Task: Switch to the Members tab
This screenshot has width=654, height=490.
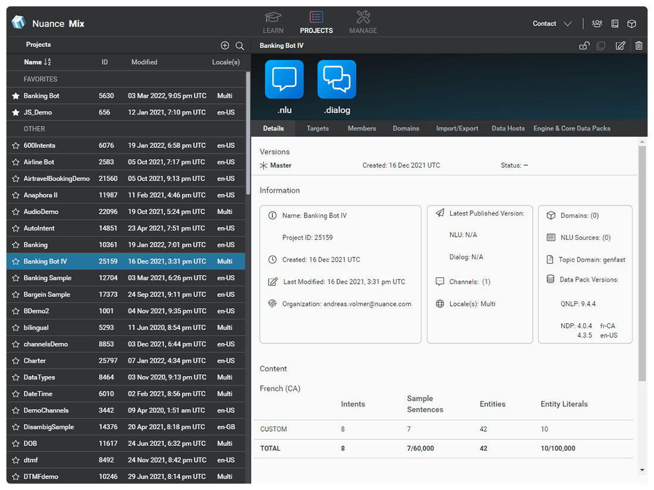Action: 361,128
